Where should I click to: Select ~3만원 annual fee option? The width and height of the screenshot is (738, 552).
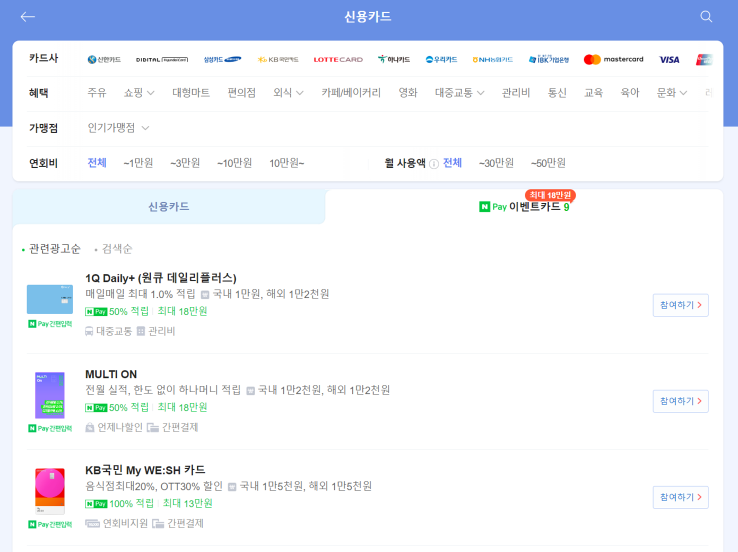[185, 163]
